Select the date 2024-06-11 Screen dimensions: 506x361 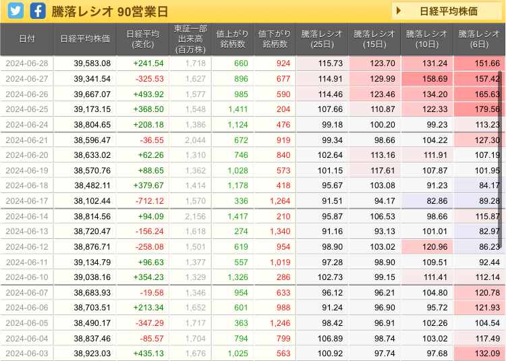[x=27, y=262]
